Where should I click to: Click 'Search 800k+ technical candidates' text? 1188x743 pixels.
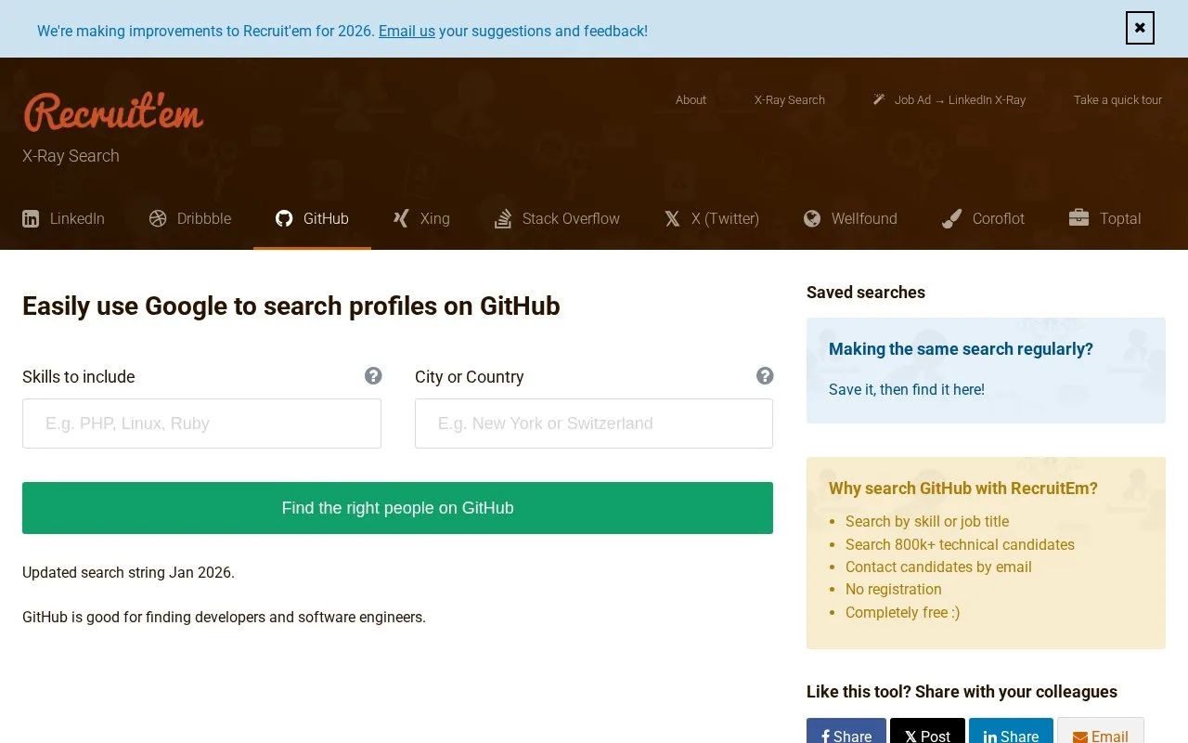coord(960,545)
